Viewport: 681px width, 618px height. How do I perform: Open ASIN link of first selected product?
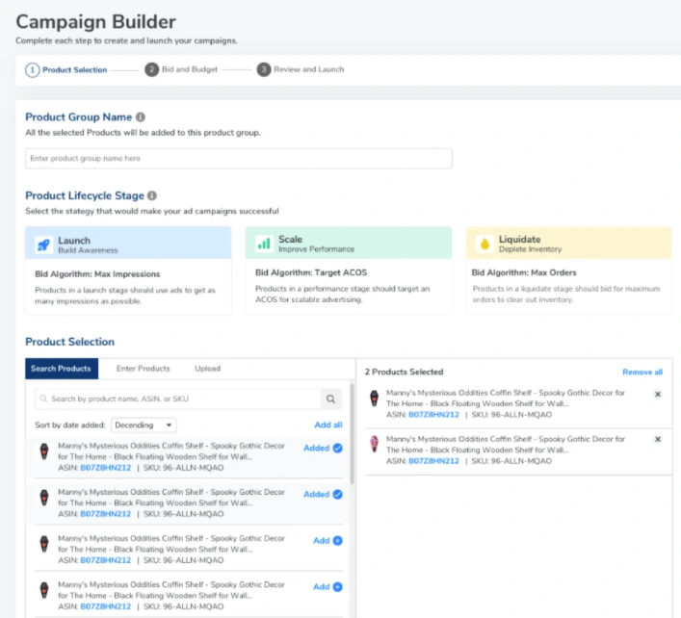click(x=433, y=415)
